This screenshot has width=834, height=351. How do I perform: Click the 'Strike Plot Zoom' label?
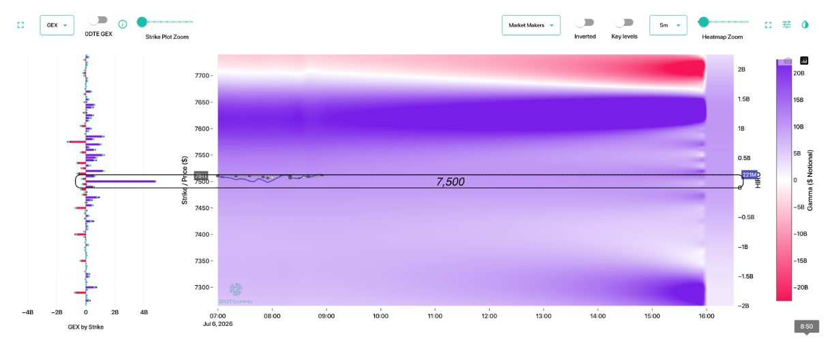coord(167,37)
